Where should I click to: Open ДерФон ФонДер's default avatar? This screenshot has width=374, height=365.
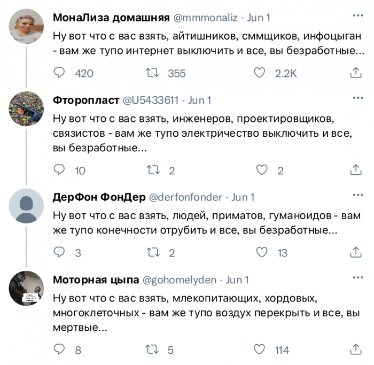26,206
